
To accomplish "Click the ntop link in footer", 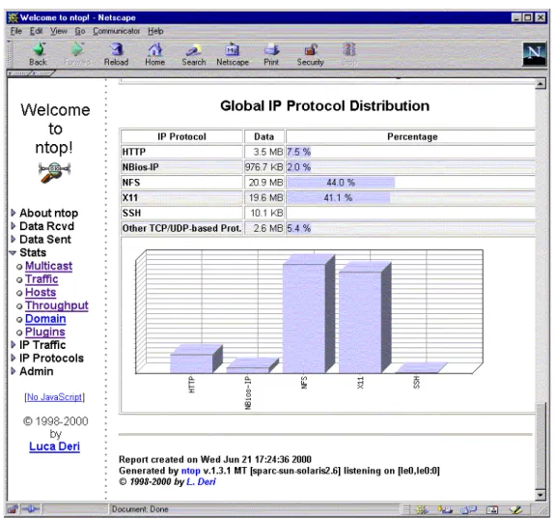I will (x=191, y=471).
